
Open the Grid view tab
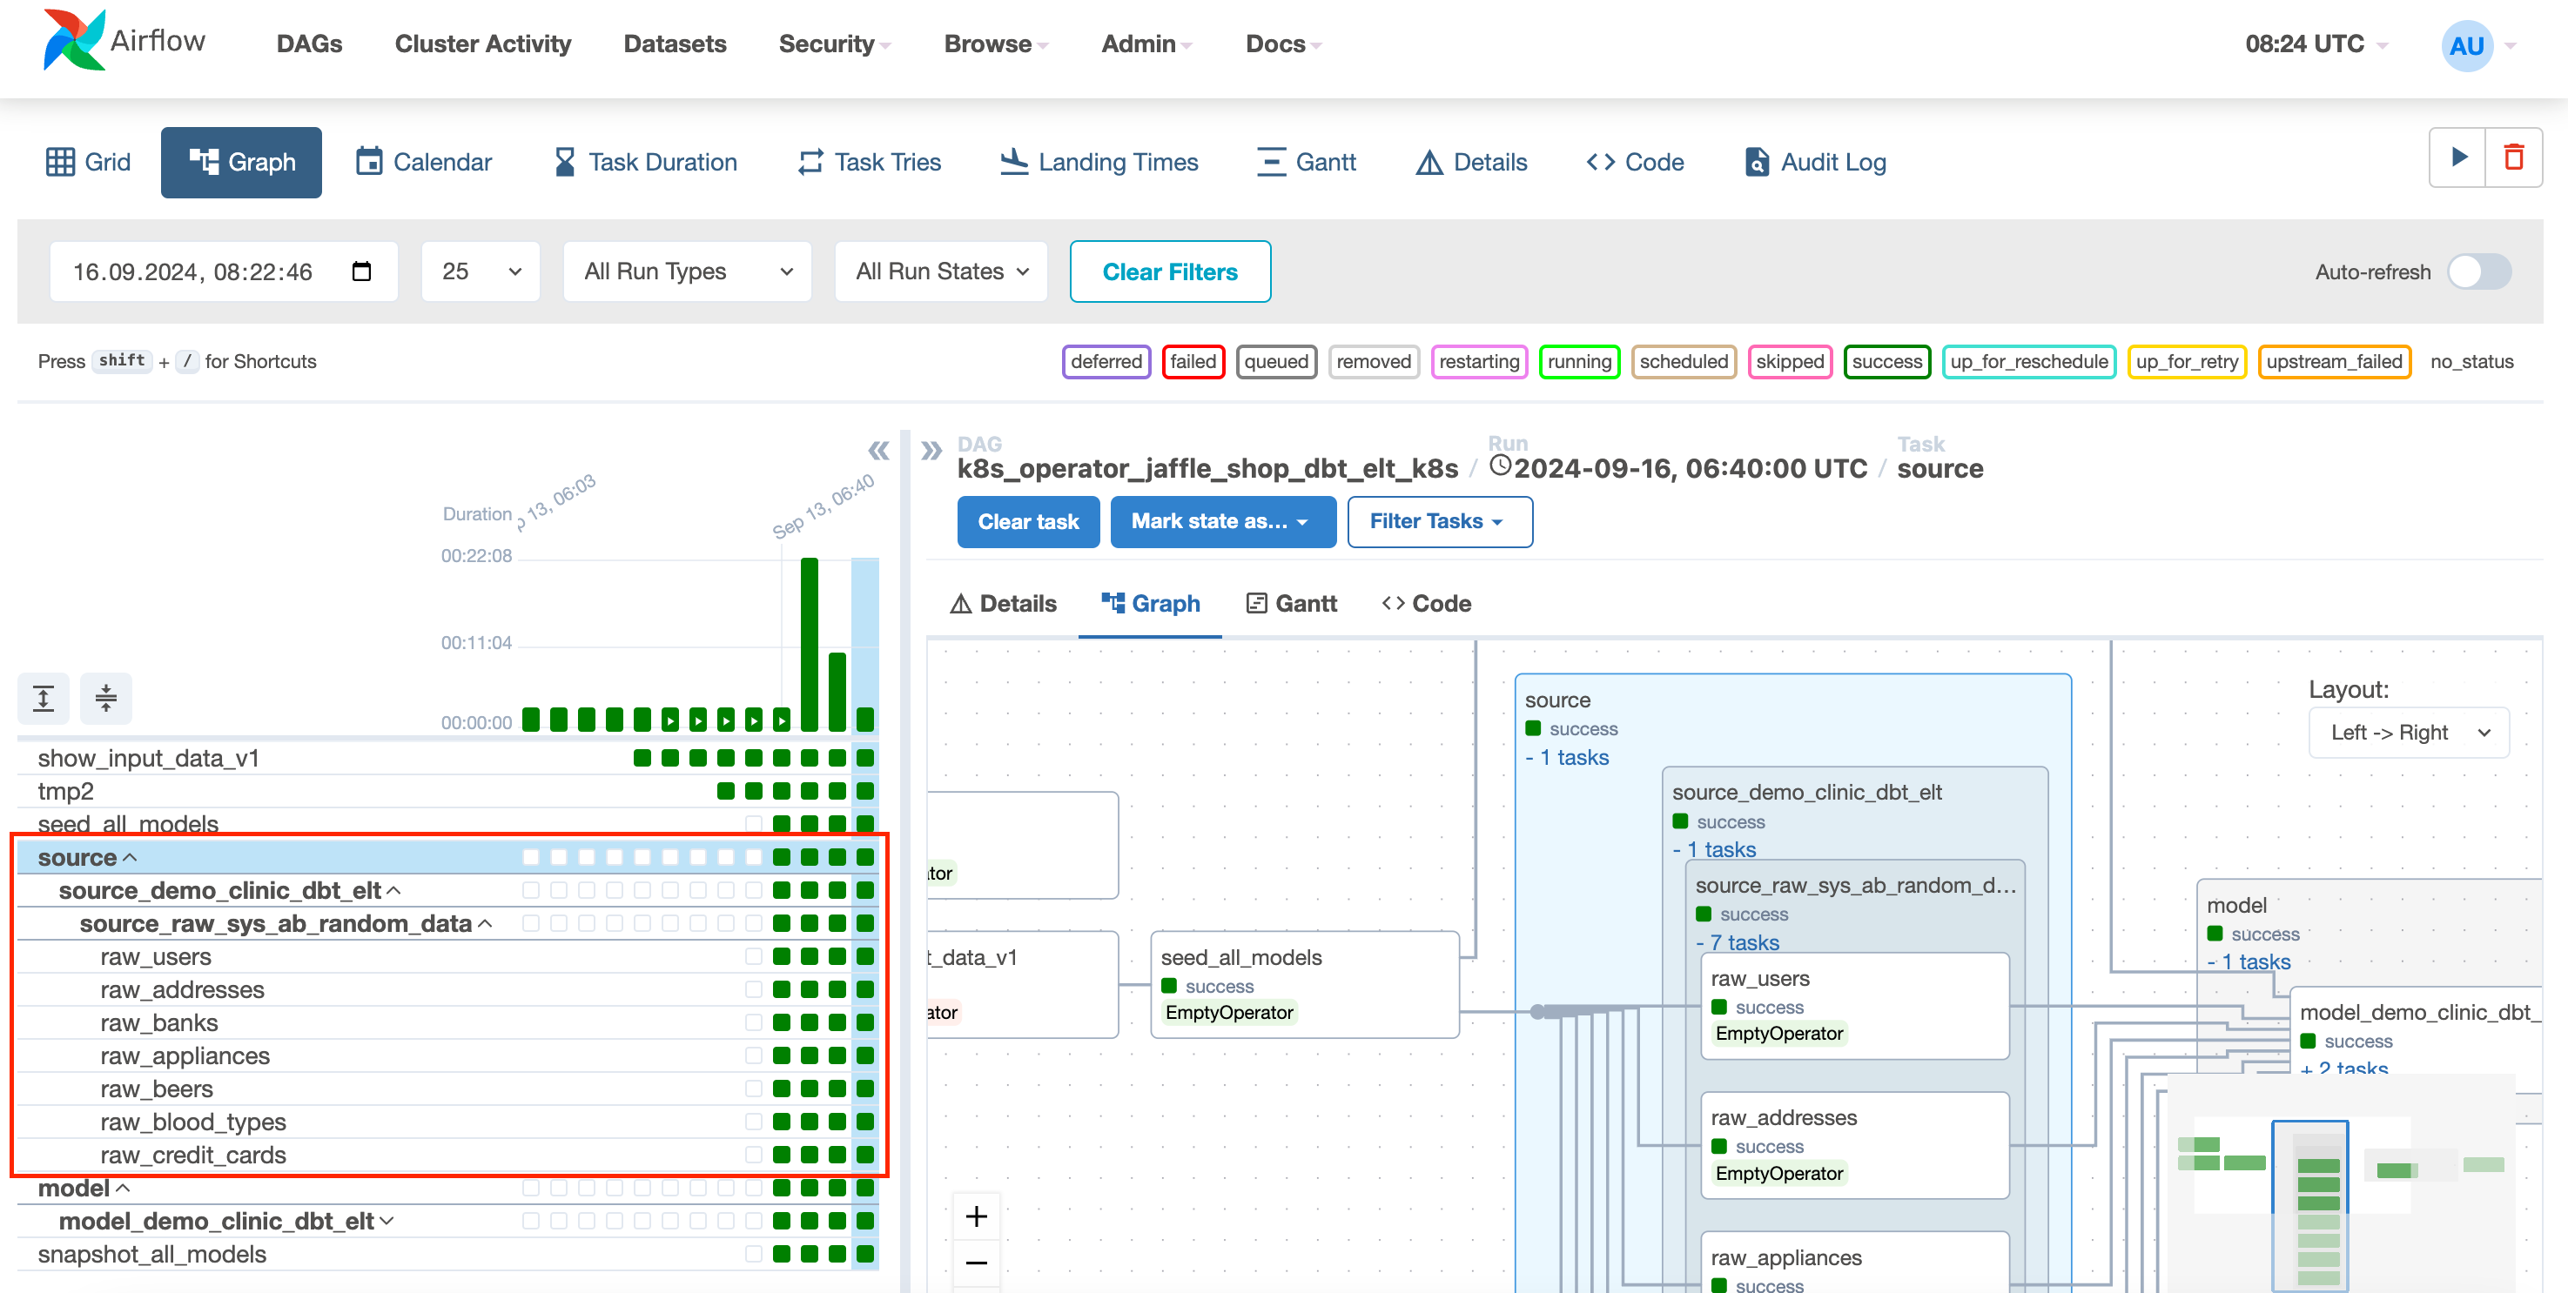[x=88, y=163]
